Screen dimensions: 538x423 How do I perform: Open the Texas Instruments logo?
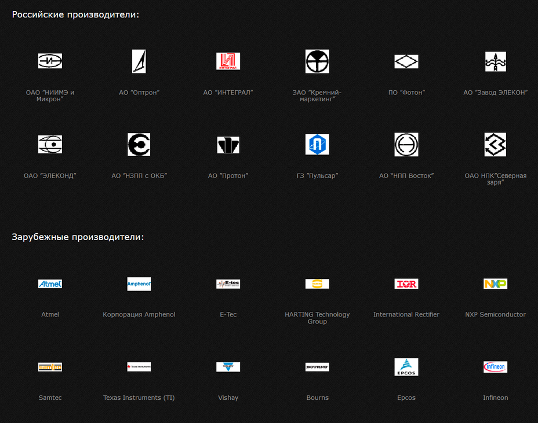[x=139, y=367]
